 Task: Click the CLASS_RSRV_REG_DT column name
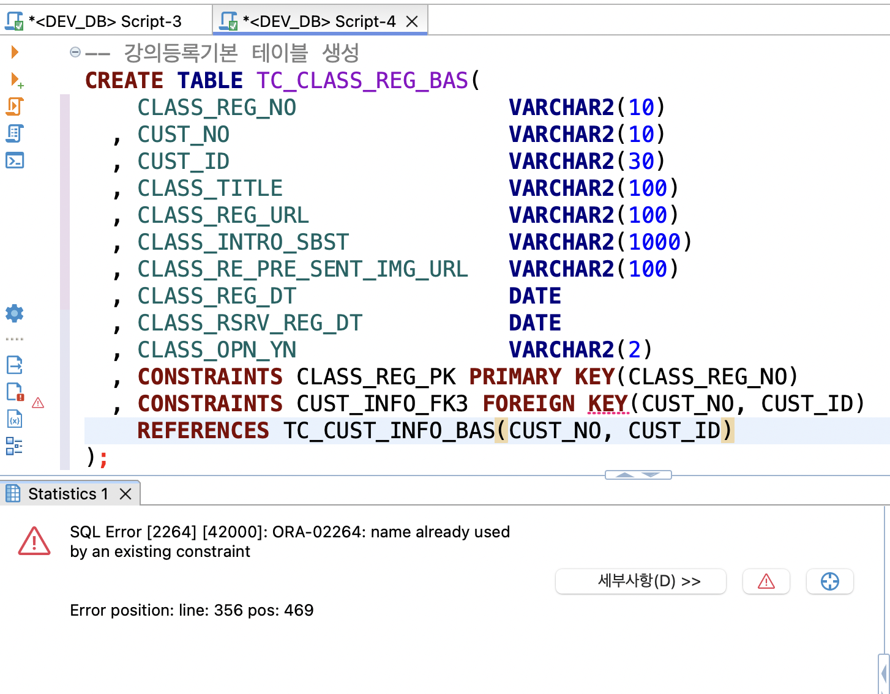250,323
